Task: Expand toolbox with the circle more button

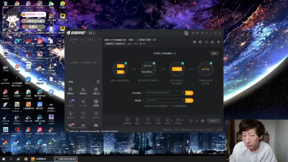Action: pyautogui.click(x=98, y=82)
